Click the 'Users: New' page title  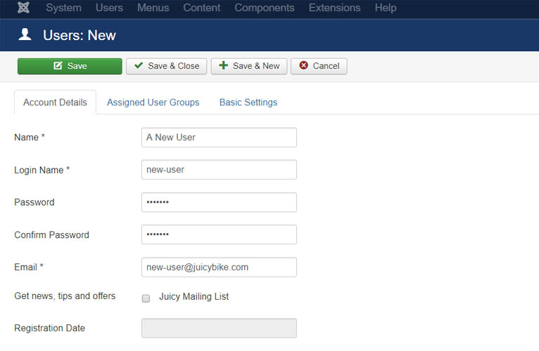[80, 35]
